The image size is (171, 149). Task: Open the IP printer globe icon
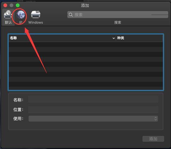21,15
